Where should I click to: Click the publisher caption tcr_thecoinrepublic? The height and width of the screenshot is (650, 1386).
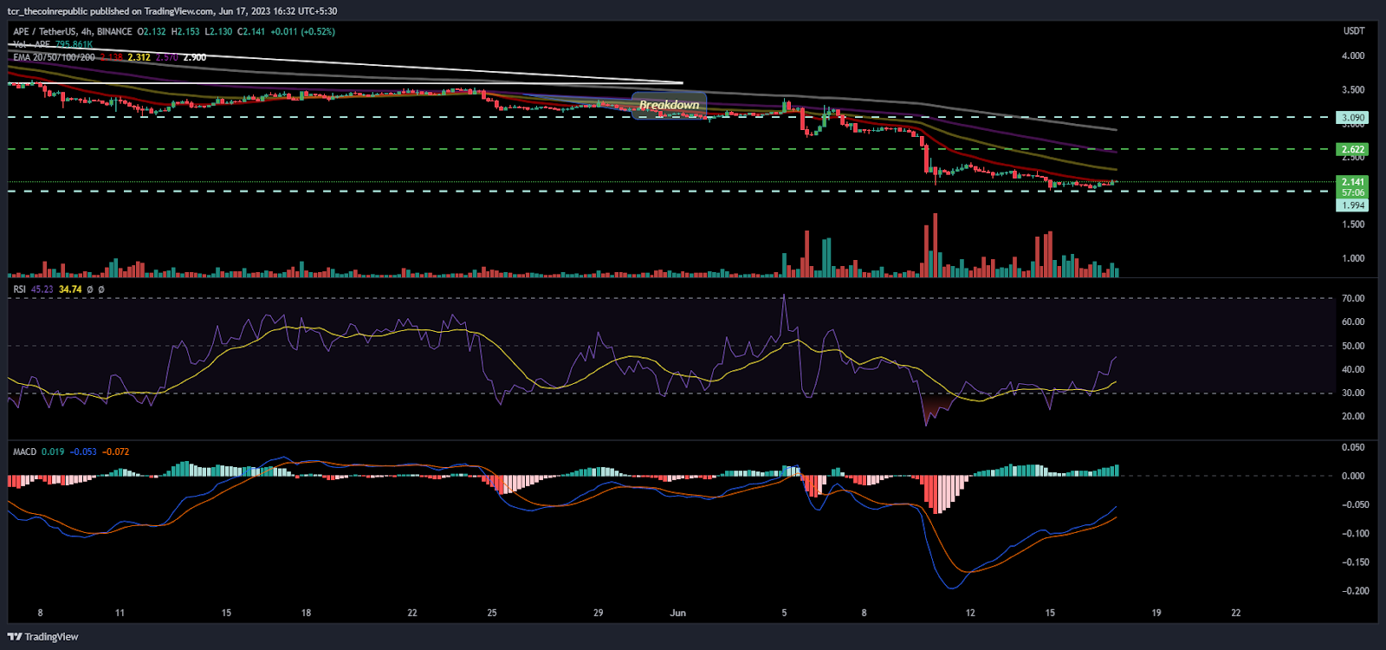click(x=49, y=11)
